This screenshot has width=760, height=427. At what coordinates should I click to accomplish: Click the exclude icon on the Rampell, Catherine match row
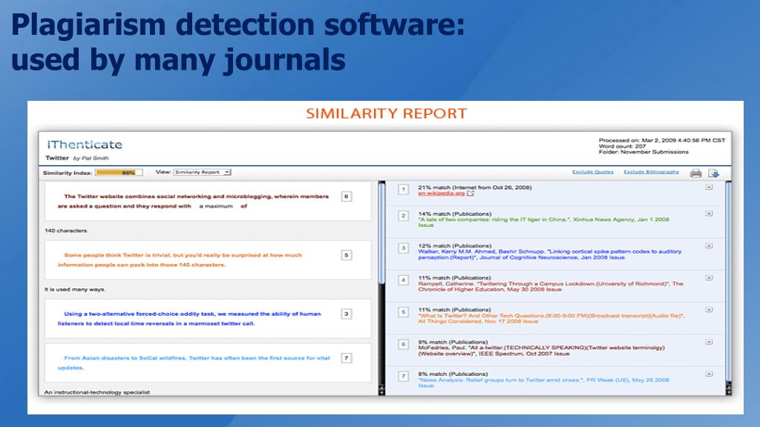709,278
